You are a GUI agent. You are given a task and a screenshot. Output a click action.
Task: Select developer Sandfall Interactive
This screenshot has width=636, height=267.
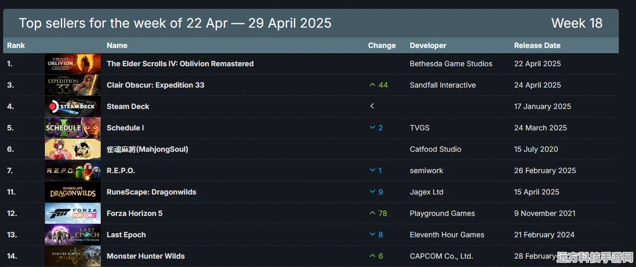(x=443, y=85)
